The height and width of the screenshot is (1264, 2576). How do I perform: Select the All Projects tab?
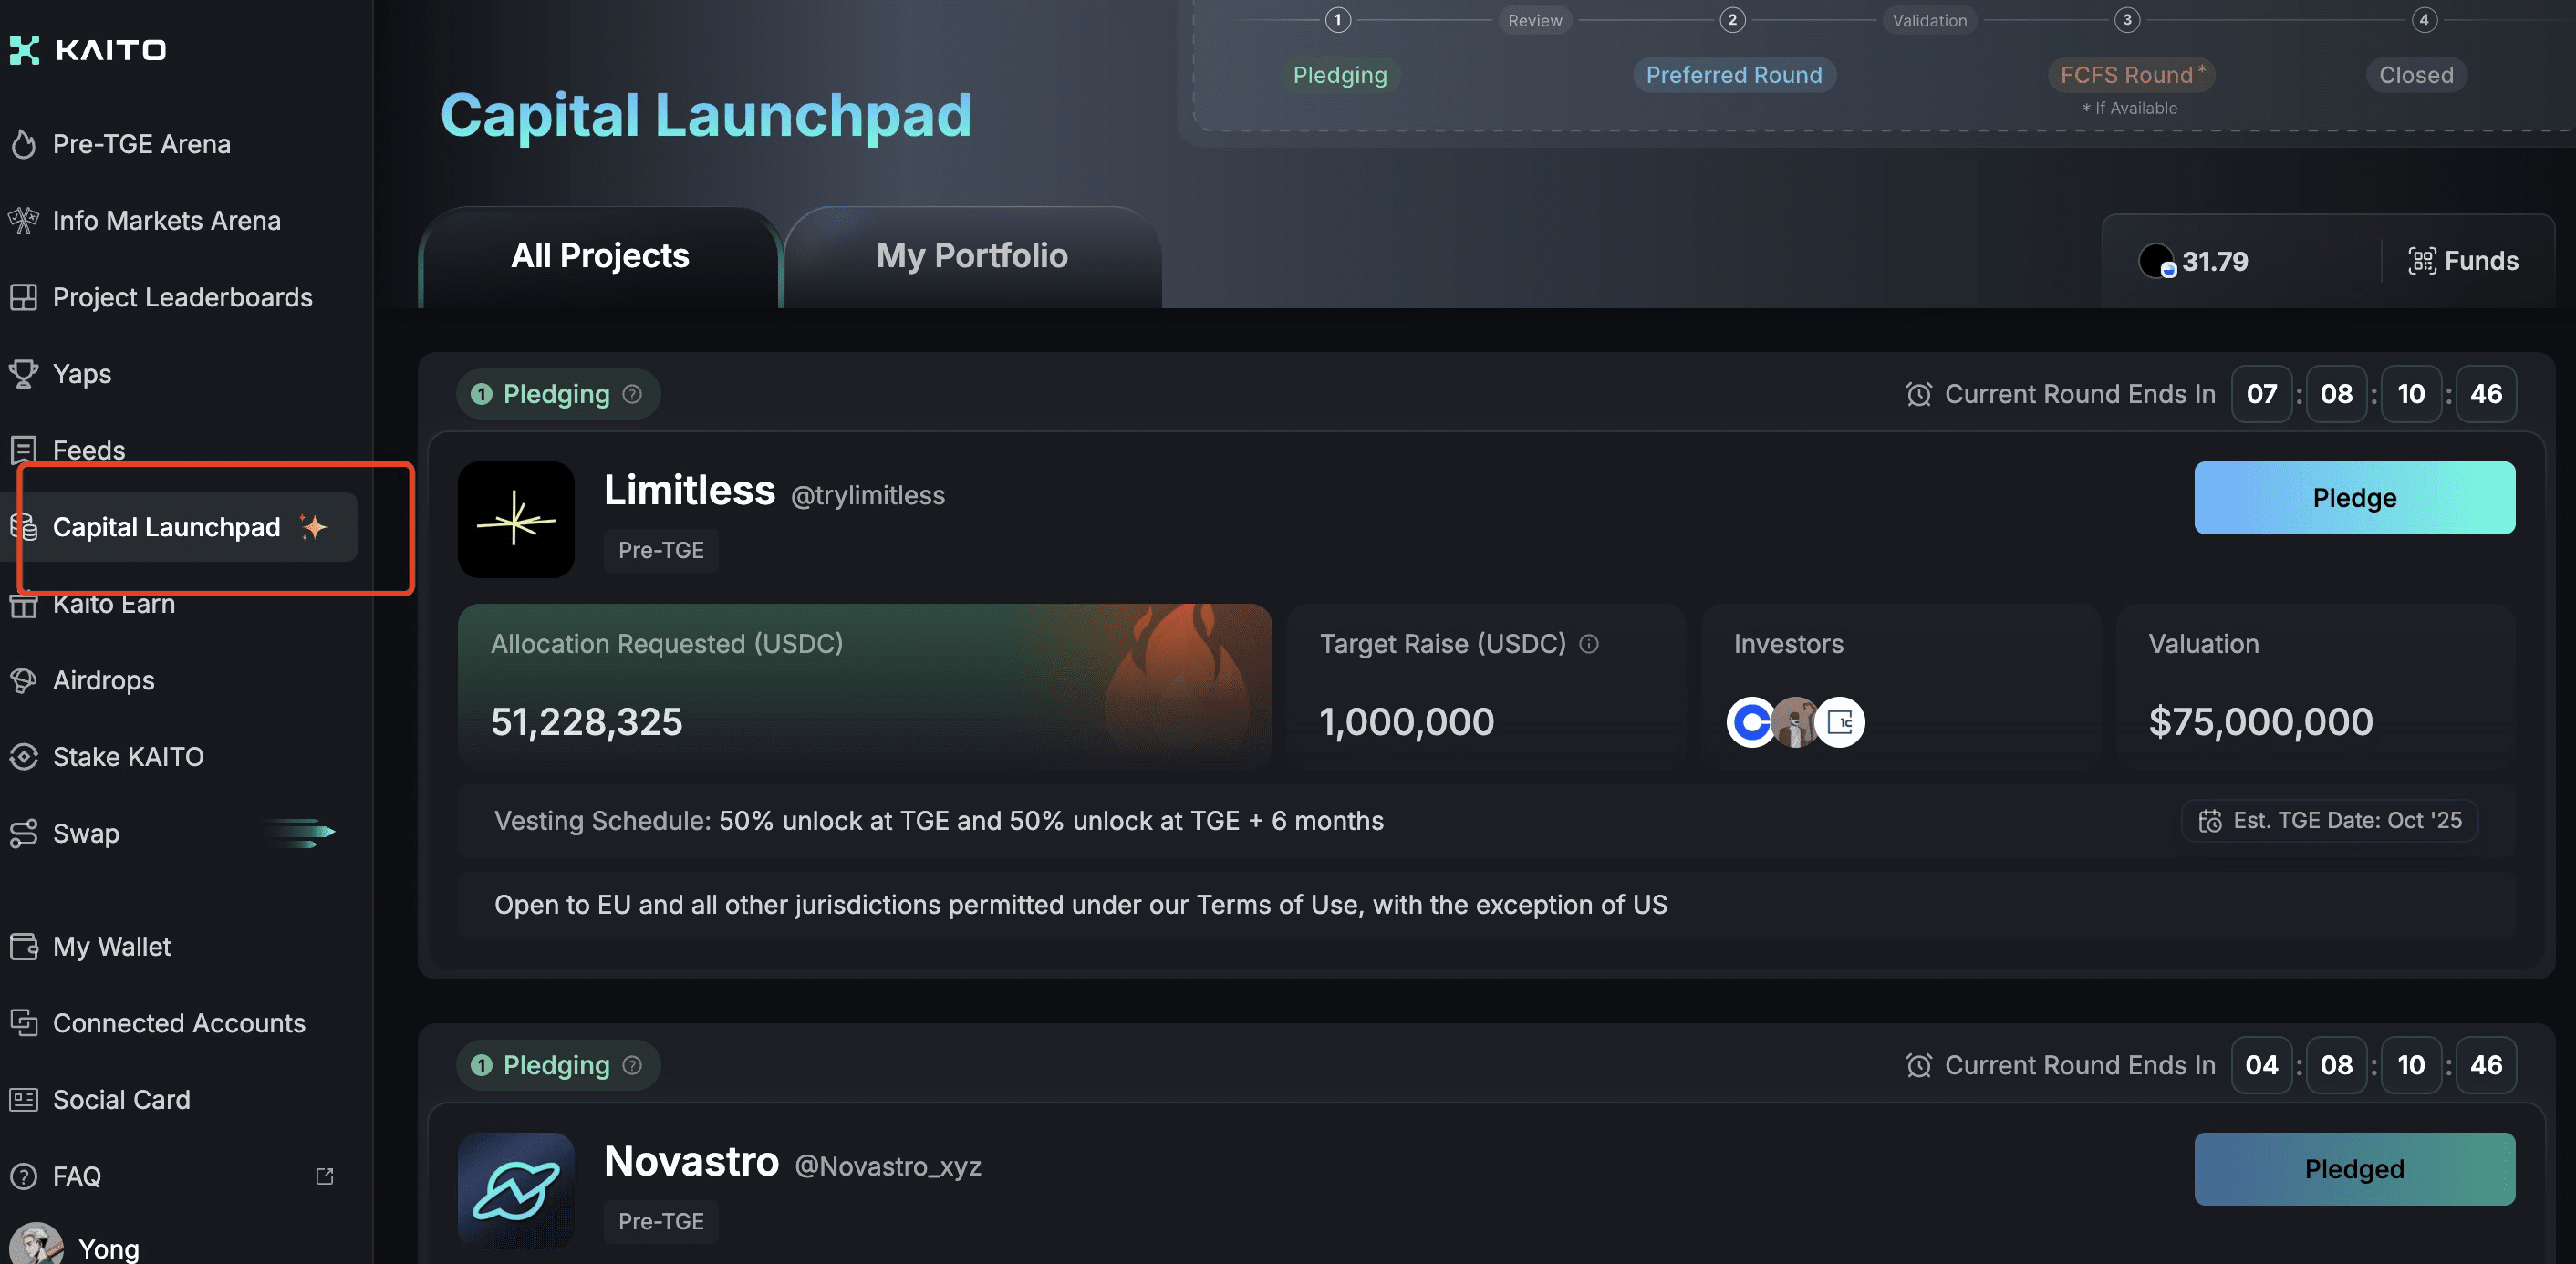[600, 256]
